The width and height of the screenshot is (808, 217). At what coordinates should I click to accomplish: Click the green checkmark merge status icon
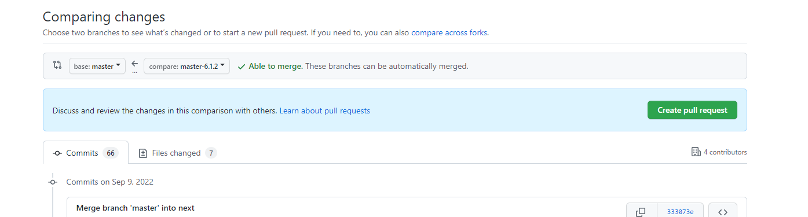tap(241, 67)
